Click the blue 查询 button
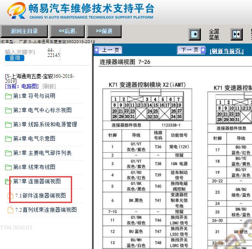 click(x=15, y=58)
